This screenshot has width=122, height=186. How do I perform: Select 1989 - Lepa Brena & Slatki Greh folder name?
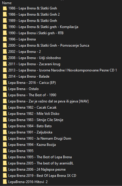click(32, 21)
